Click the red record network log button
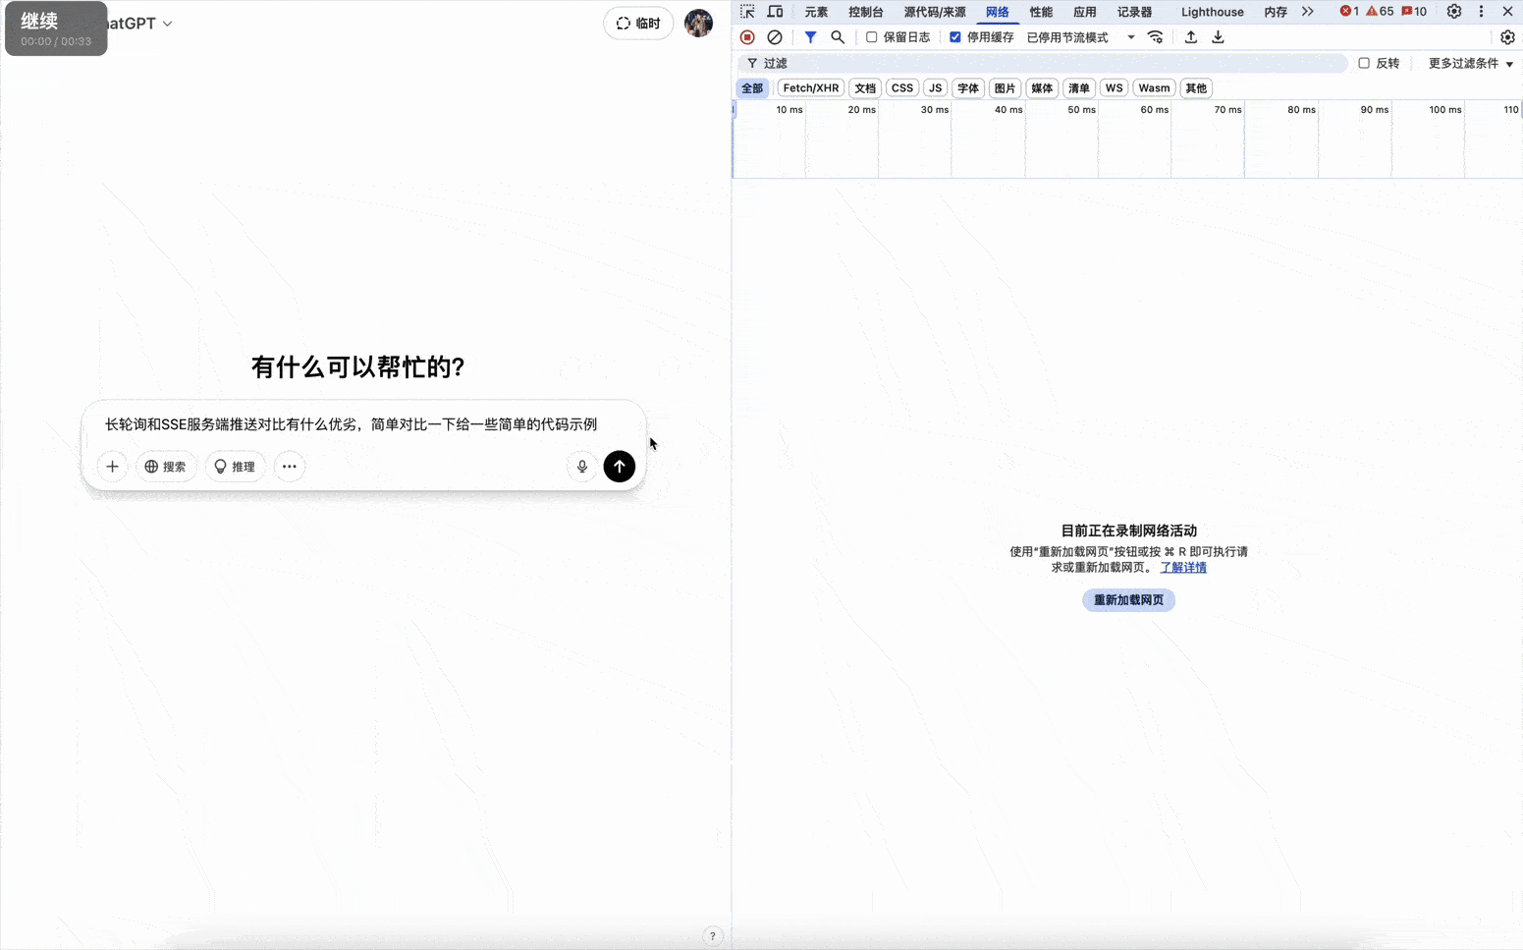Screen dimensions: 1523x950 pyautogui.click(x=746, y=36)
